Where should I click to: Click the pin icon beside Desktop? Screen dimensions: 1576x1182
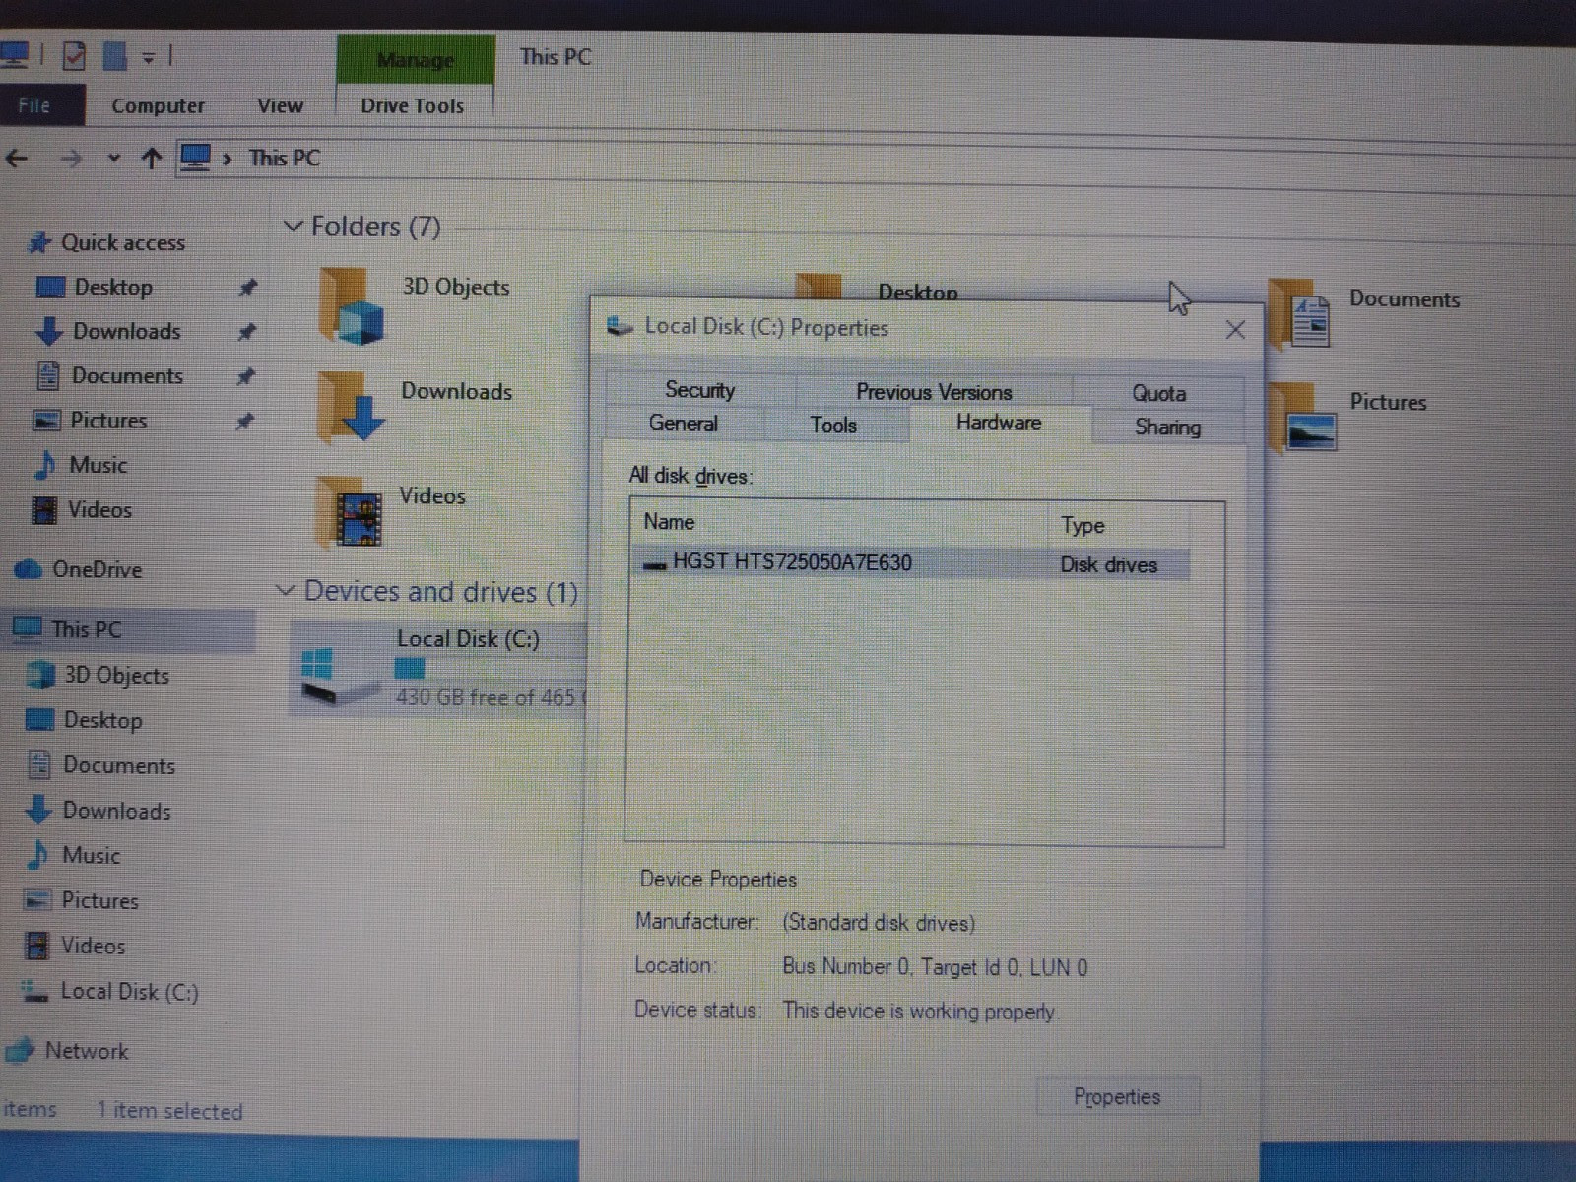[x=247, y=287]
